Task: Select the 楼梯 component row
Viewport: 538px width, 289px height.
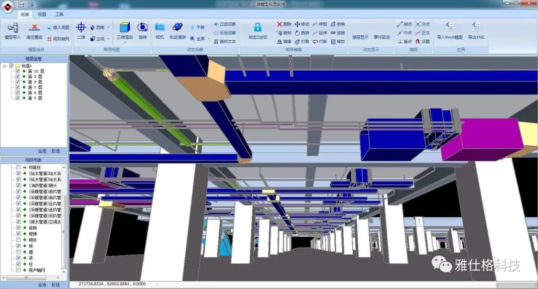Action: [x=33, y=234]
